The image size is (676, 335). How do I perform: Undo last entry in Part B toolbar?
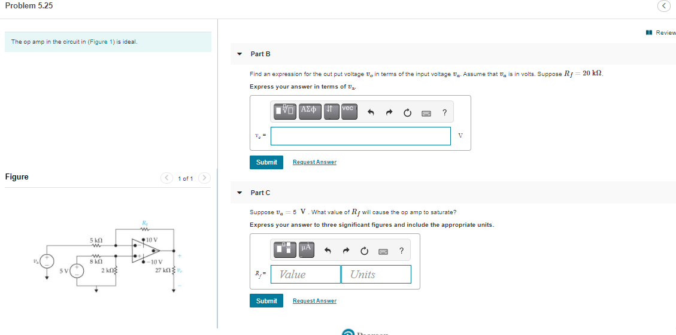tap(371, 113)
